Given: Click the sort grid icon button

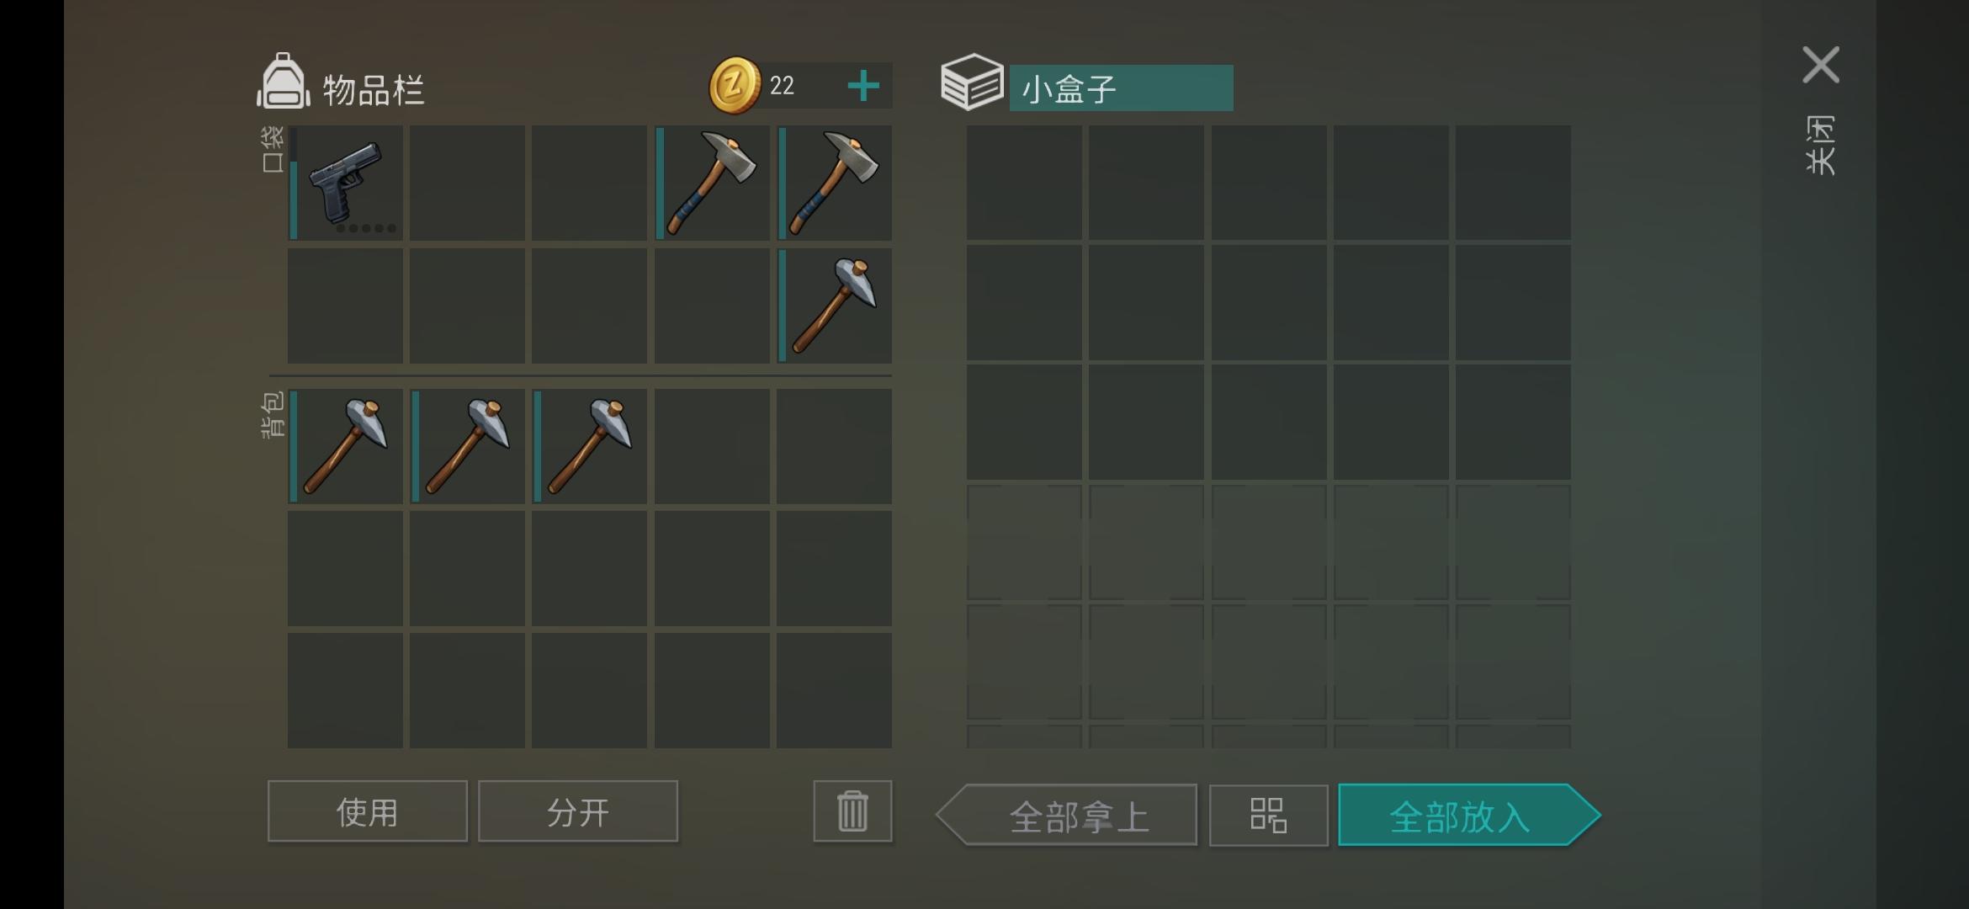Looking at the screenshot, I should point(1268,815).
